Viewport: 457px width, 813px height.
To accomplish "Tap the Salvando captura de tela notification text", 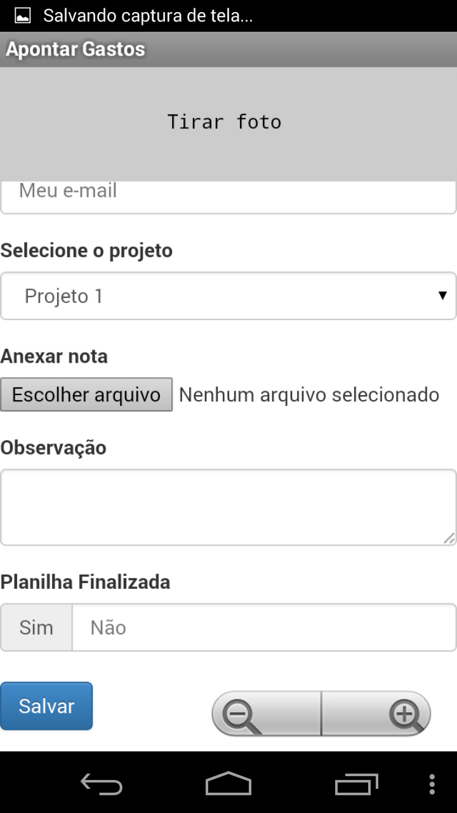I will pos(148,16).
